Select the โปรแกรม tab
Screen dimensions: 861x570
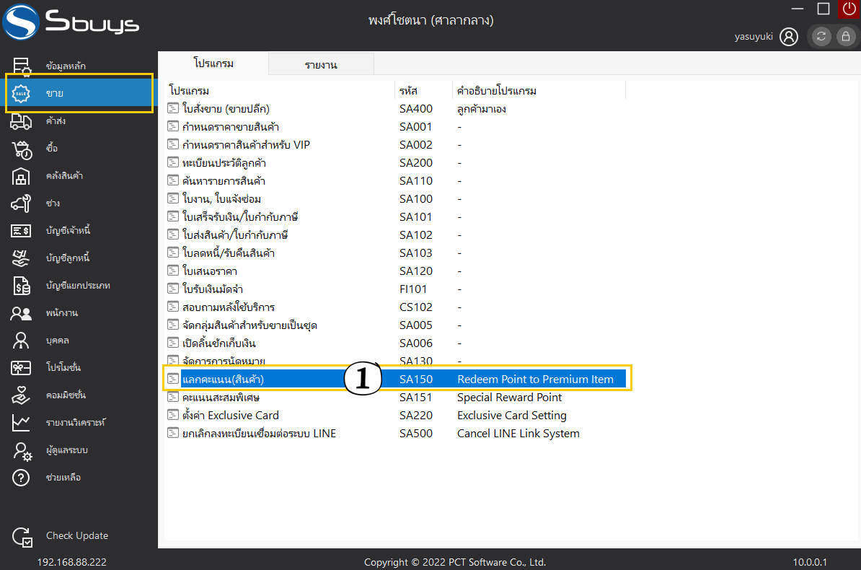pyautogui.click(x=213, y=63)
